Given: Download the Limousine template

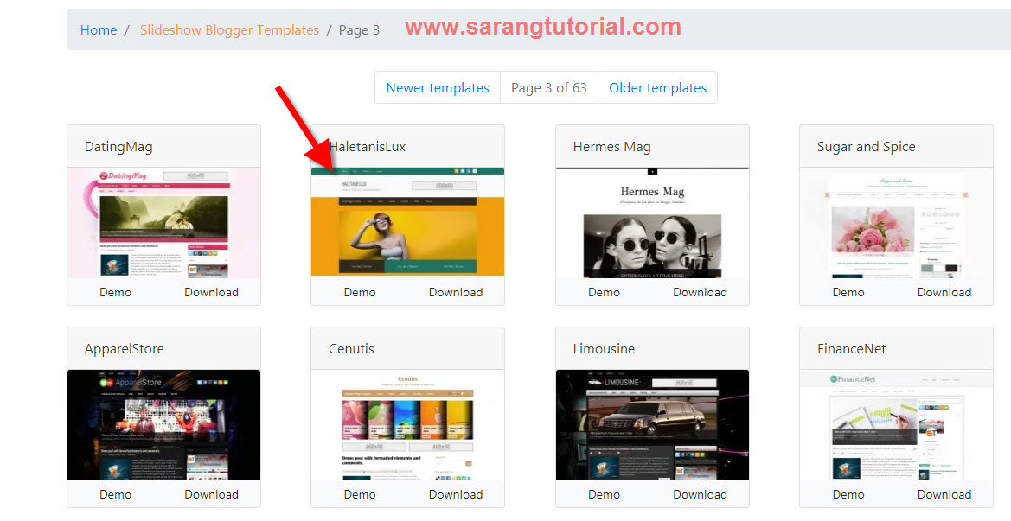Looking at the screenshot, I should tap(701, 494).
